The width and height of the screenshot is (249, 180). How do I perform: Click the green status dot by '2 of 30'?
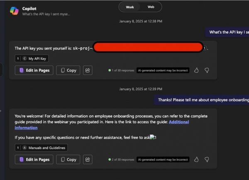tap(110, 160)
